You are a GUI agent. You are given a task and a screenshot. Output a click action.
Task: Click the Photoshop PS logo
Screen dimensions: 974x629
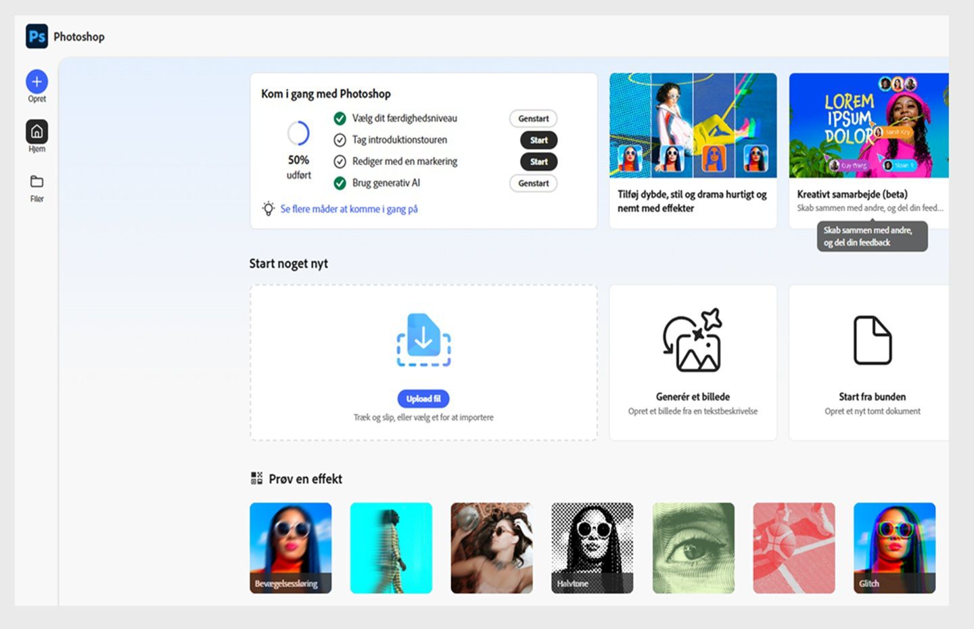point(37,37)
